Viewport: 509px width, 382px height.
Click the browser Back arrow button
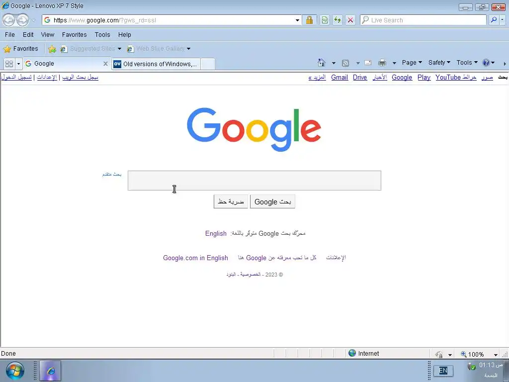pyautogui.click(x=9, y=20)
